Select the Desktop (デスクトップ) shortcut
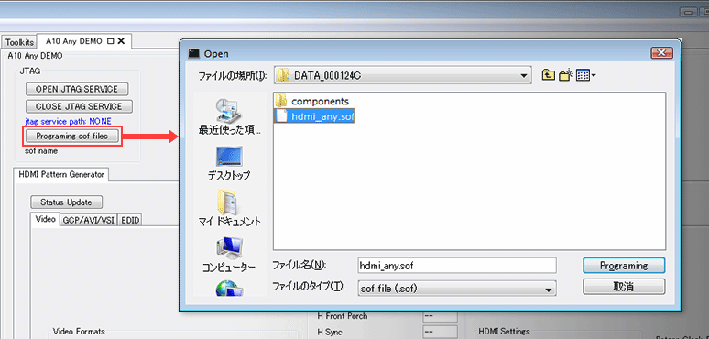Screen dimensions: 709x339 pyautogui.click(x=230, y=163)
